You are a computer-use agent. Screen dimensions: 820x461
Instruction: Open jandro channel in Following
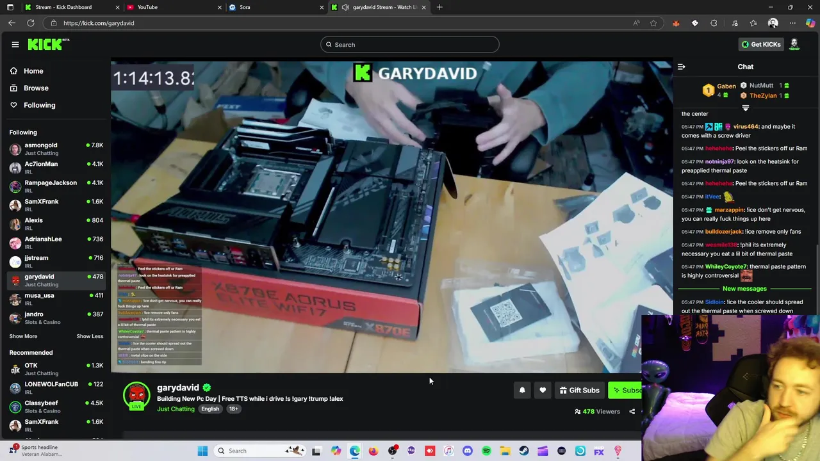pos(56,318)
